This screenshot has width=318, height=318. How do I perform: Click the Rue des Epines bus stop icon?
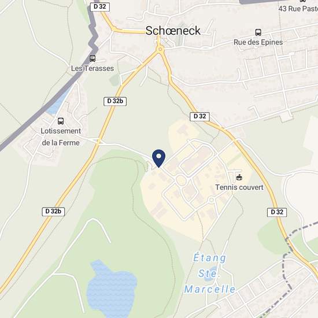coord(258,32)
